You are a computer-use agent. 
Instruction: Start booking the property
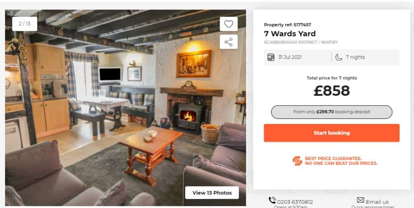tap(332, 133)
